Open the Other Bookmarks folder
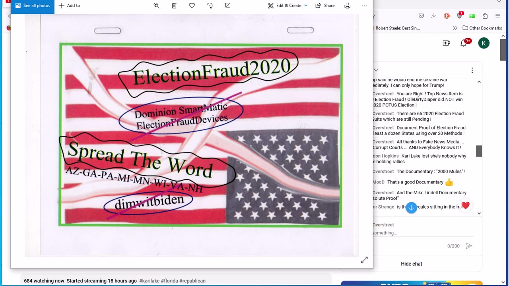 tap(482, 28)
